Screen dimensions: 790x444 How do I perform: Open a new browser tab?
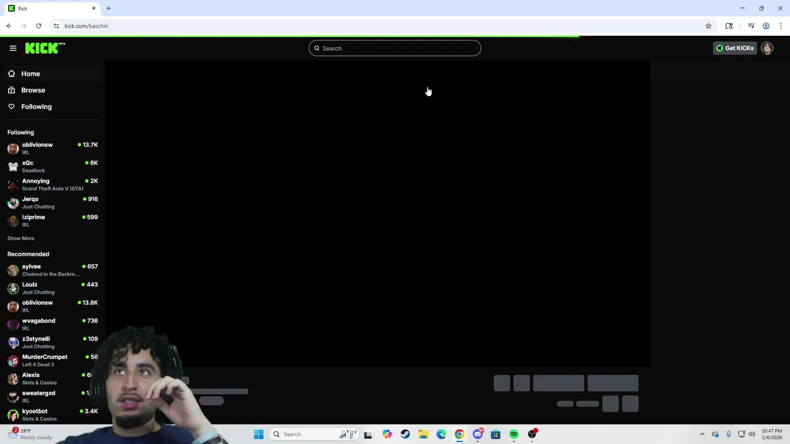(109, 8)
